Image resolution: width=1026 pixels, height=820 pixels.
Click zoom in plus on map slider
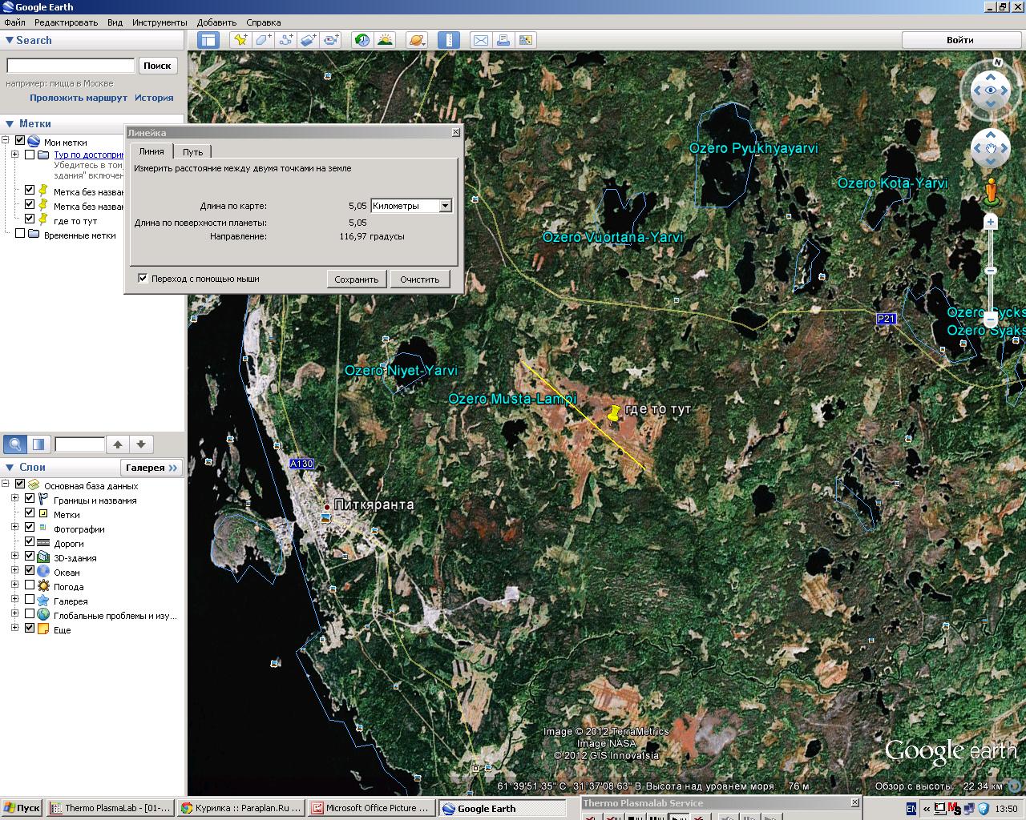click(991, 222)
